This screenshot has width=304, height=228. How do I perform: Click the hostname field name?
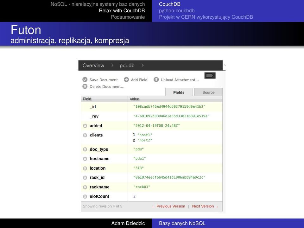pyautogui.click(x=99, y=159)
